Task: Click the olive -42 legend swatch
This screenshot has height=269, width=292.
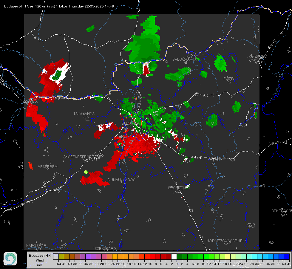Action: 61,257
